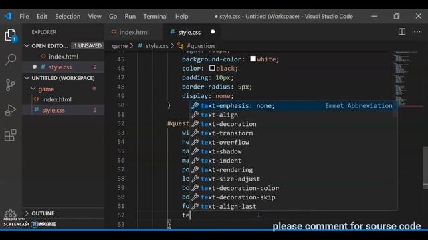Collapse the Open Editors section
The height and width of the screenshot is (240, 428).
[x=27, y=45]
